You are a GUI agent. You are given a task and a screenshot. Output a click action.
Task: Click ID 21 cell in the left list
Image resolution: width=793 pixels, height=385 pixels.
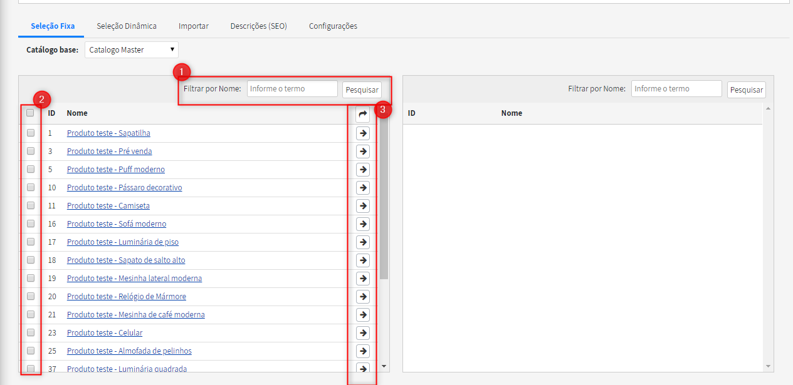[x=52, y=315]
